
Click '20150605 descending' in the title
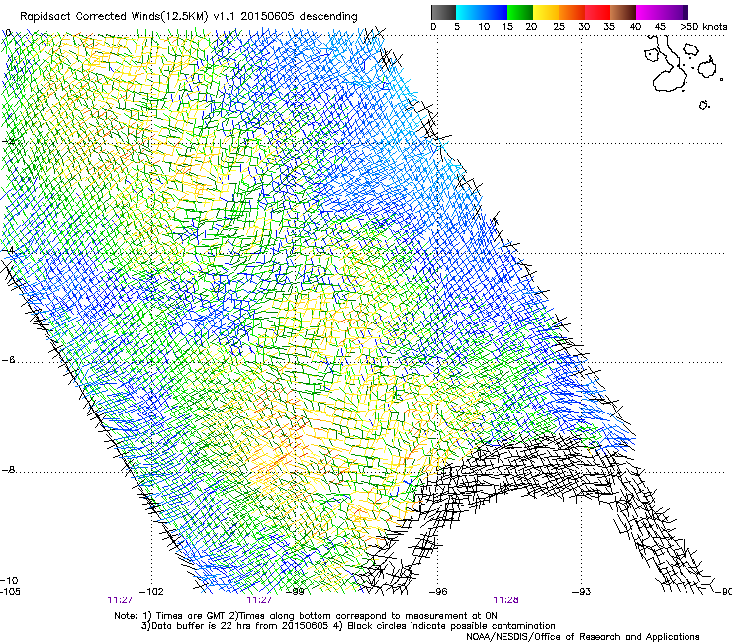coord(300,17)
